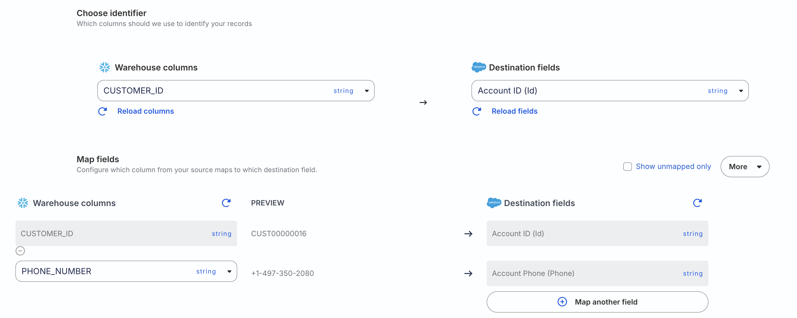The image size is (797, 318).
Task: Remove the mapping with the minus circle icon
Action: pyautogui.click(x=20, y=251)
